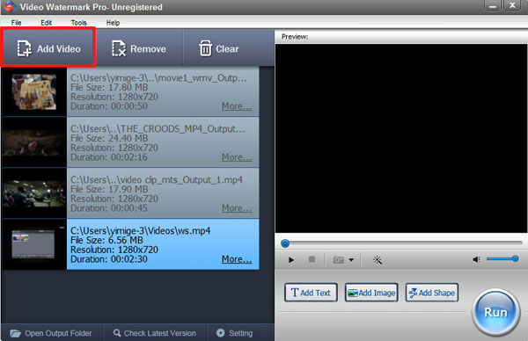Open More link for video clip_mts video

237,208
